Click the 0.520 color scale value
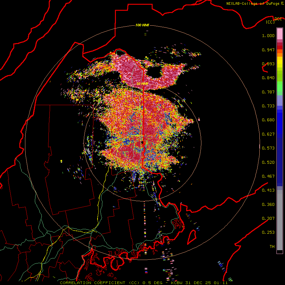Screen dimensions: 285x285 tap(268, 162)
